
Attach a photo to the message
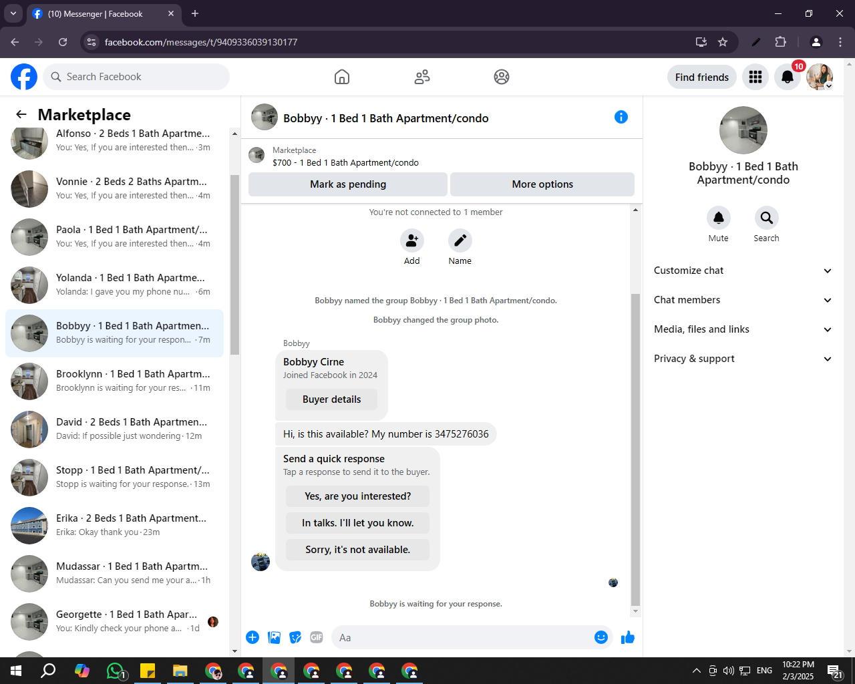click(x=274, y=637)
